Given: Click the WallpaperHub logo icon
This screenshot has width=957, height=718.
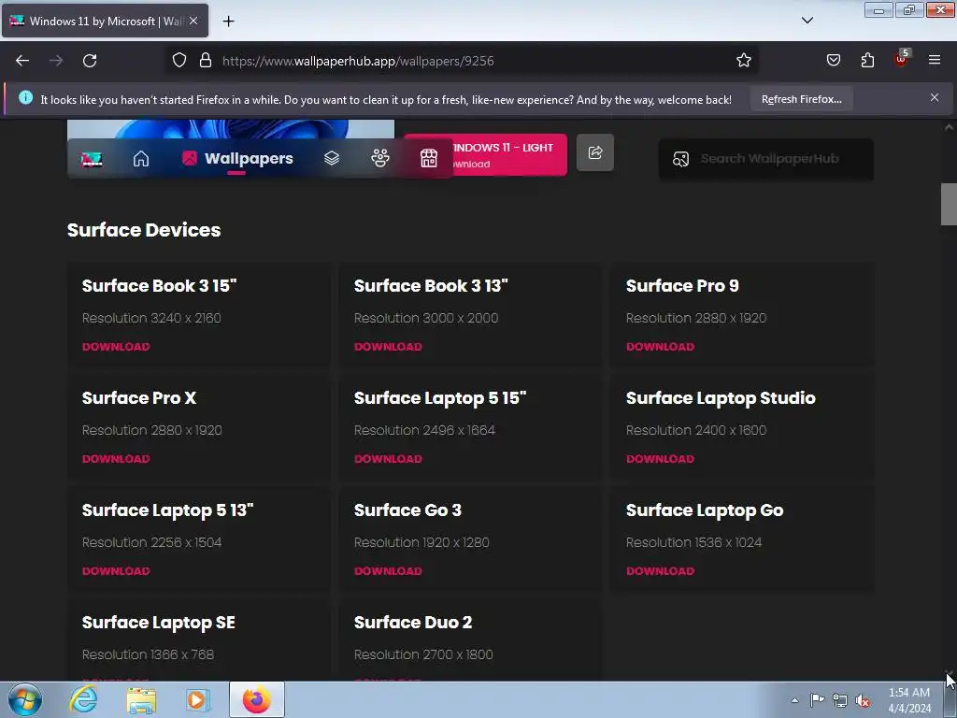Looking at the screenshot, I should 92,159.
